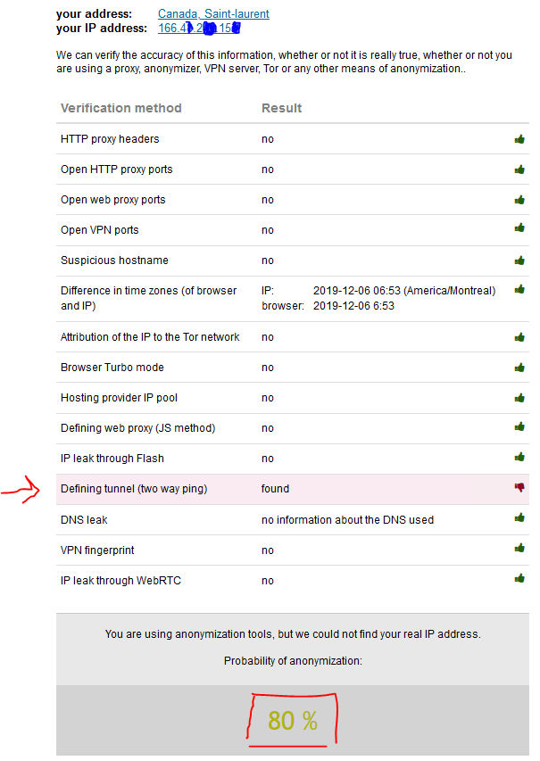Screen dimensions: 540x761
Task: Click thumbs-up icon for Open VPN ports
Action: pyautogui.click(x=519, y=227)
